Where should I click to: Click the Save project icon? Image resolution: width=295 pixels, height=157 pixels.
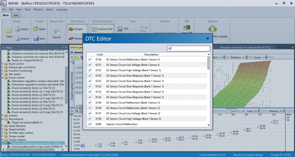pos(36,38)
